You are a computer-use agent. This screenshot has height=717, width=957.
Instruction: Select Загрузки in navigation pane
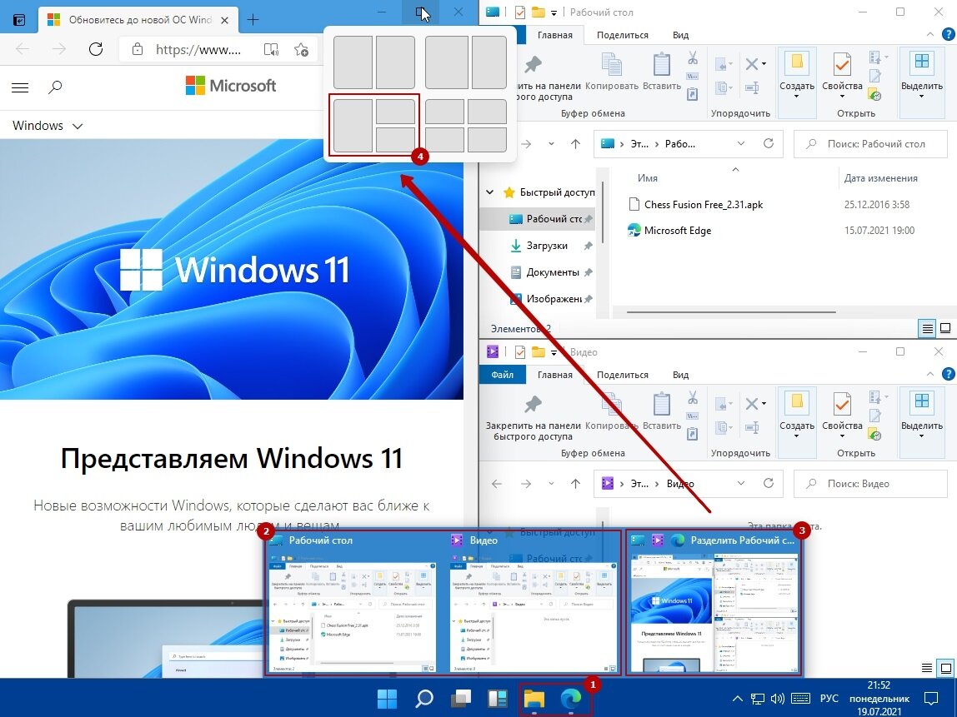(x=547, y=245)
